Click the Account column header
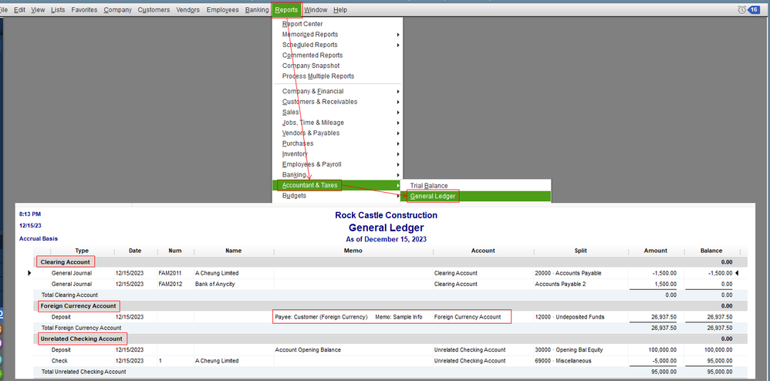770x381 pixels. point(483,251)
